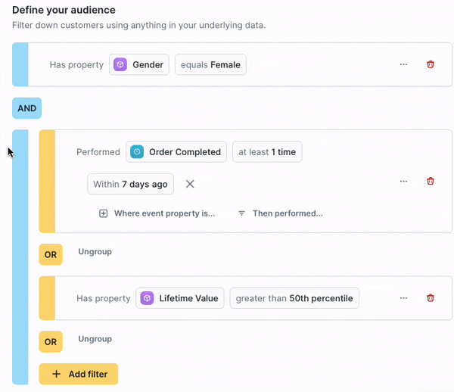Remove the Within 7 days ago condition
454x392 pixels.
[x=190, y=184]
